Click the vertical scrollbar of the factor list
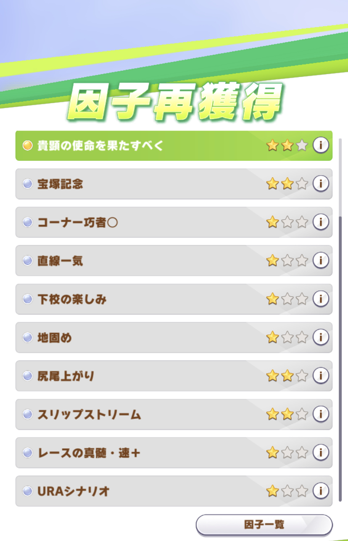This screenshot has height=541, width=348. 340,358
